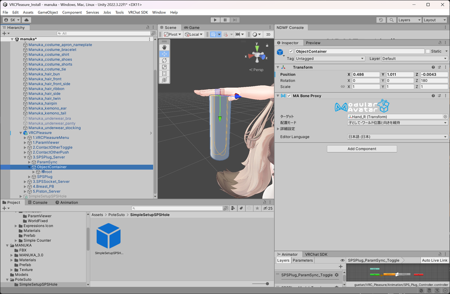This screenshot has width=450, height=294.
Task: Open Transform component help icon
Action: coord(433,67)
